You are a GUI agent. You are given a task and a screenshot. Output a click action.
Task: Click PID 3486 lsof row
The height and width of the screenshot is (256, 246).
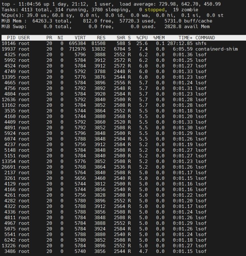pyautogui.click(x=104, y=252)
